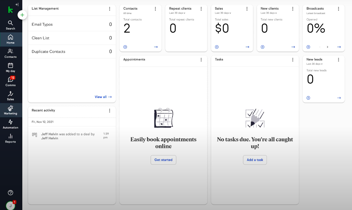Open Sales in the sidebar

[x=10, y=96]
